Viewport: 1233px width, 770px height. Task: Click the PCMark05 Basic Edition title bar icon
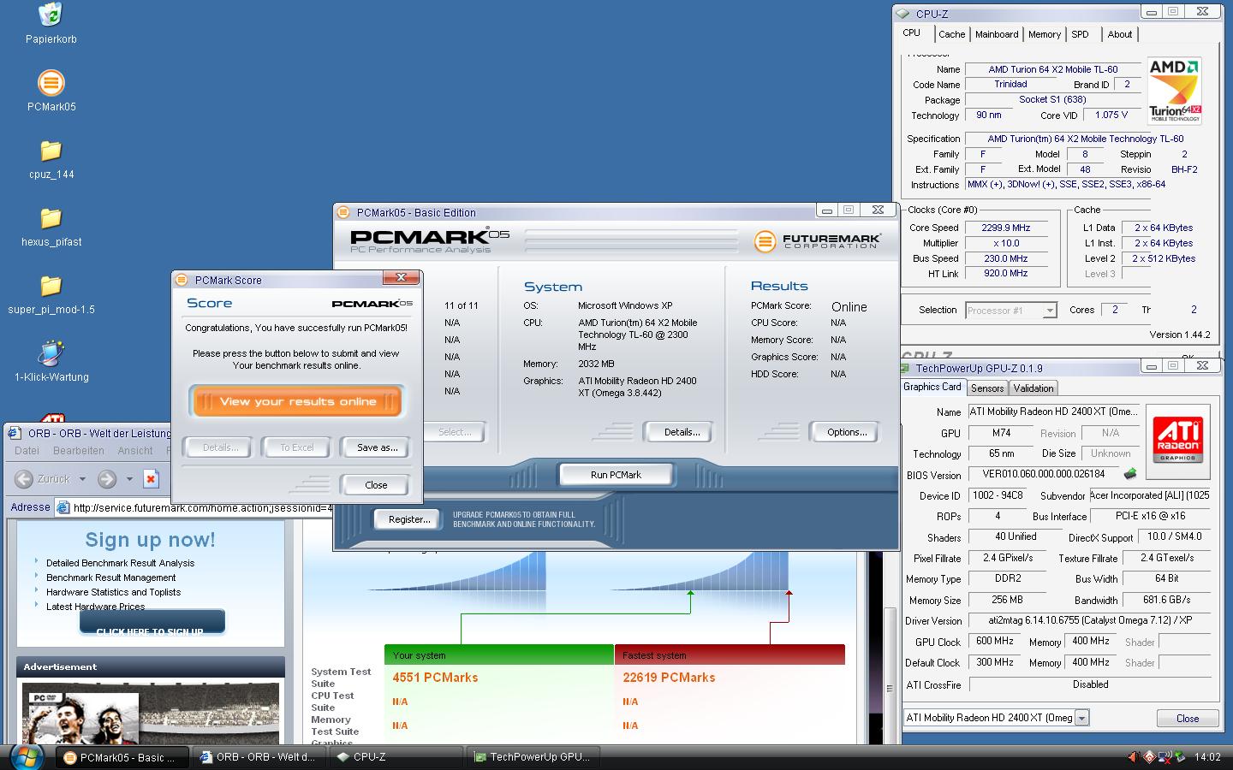[x=343, y=212]
